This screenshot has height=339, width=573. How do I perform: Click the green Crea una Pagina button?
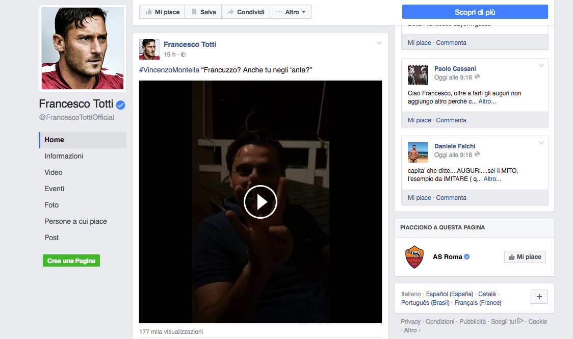click(x=71, y=260)
